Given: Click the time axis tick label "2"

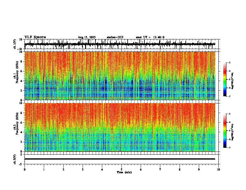Looking at the screenshot, I should 63,170.
